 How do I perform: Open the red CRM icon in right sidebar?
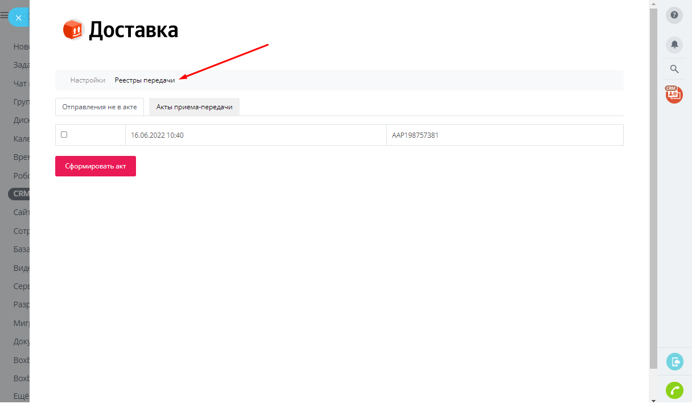tap(674, 94)
